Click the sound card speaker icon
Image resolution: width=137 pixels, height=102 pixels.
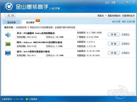(8, 35)
